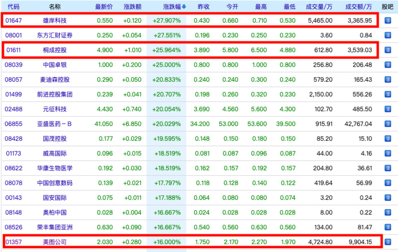The height and width of the screenshot is (252, 398).
Task: Open stock code 08039 link
Action: tap(13, 65)
